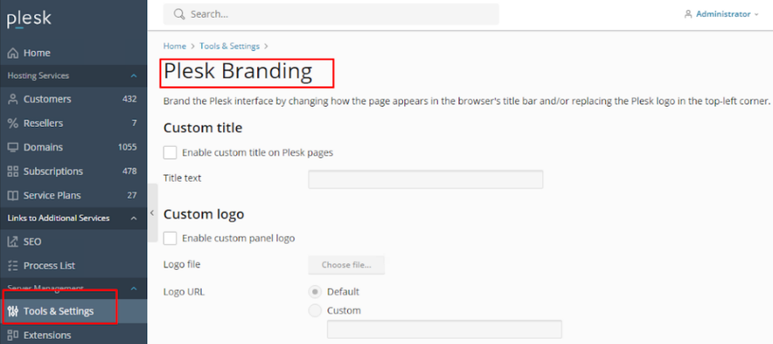Collapse the Server Management section
Viewport: 773px width, 344px height.
click(x=133, y=288)
